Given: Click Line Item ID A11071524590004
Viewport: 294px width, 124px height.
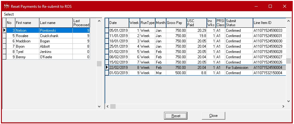Looking at the screenshot, I should [269, 68].
